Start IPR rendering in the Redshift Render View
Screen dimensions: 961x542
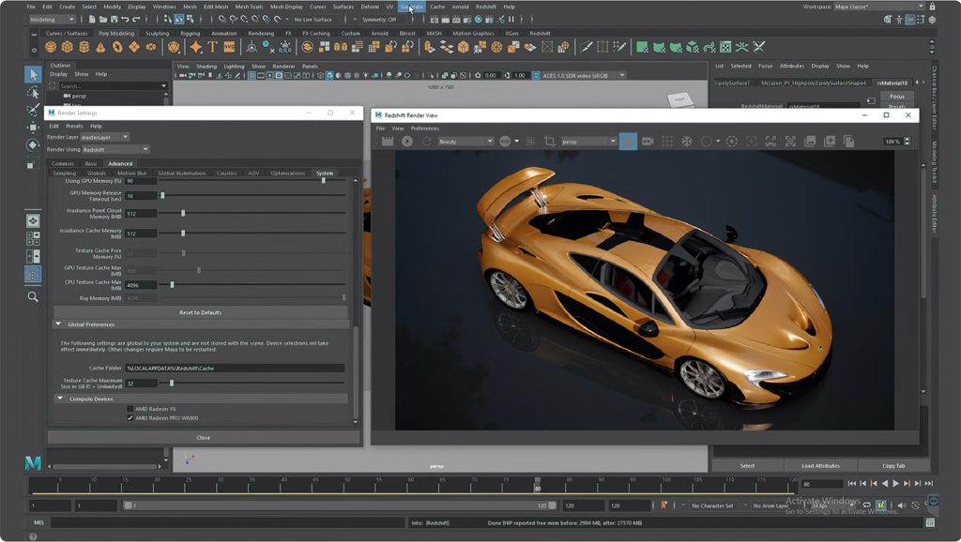point(407,139)
